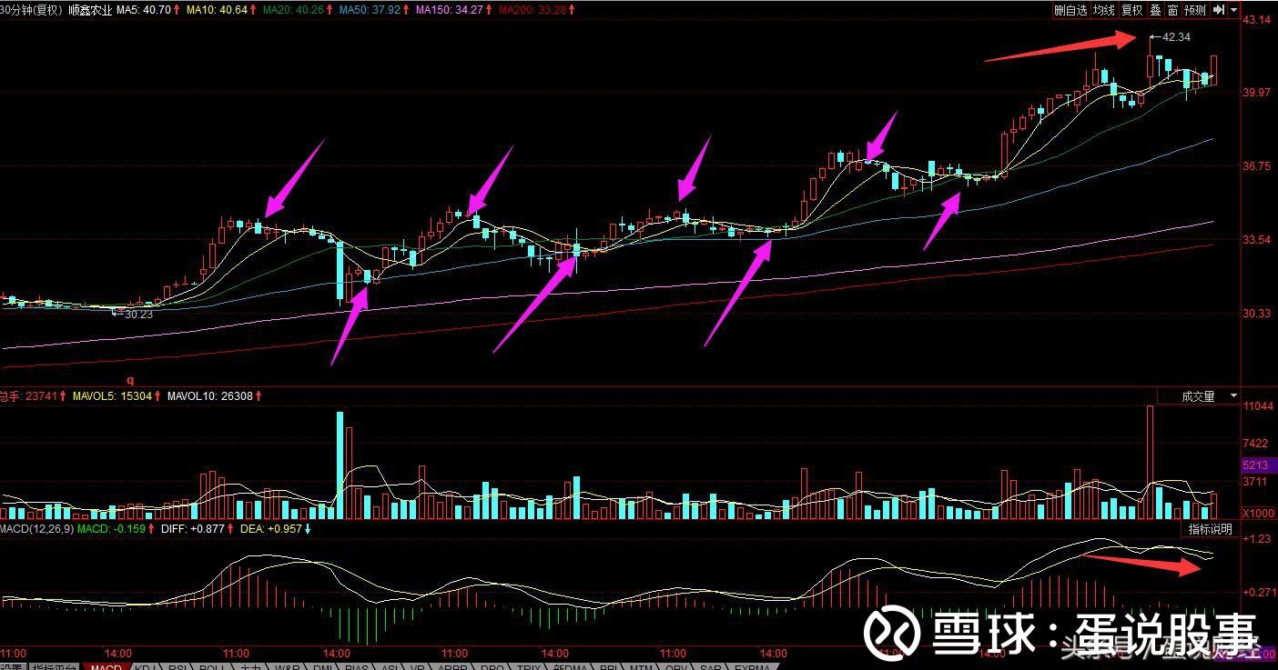Click the small red q marker below chart
The height and width of the screenshot is (670, 1278).
coord(129,380)
